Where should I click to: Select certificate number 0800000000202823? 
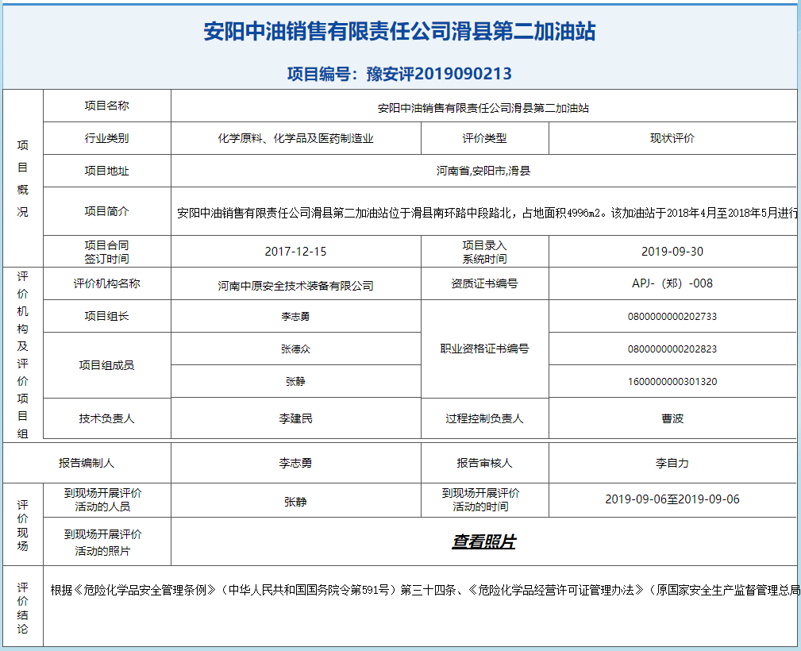[x=672, y=349]
